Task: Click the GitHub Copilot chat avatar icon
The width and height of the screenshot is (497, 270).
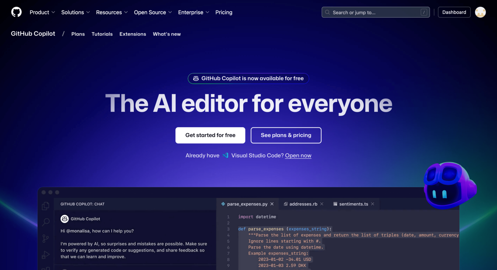Action: [65, 219]
